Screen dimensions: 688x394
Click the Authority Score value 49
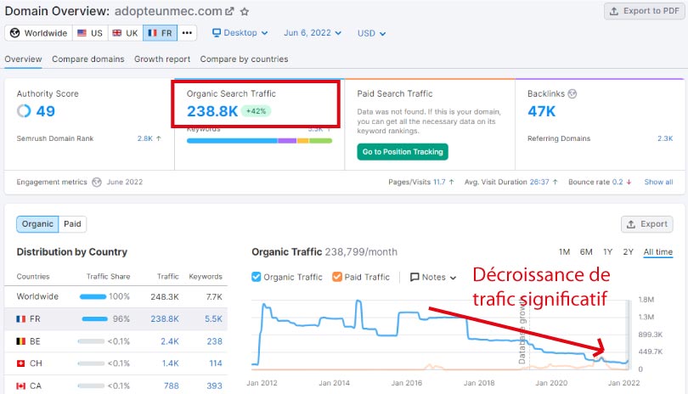[x=46, y=111]
